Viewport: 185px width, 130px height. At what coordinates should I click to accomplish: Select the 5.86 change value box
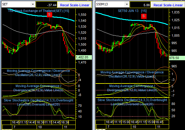[140, 5]
